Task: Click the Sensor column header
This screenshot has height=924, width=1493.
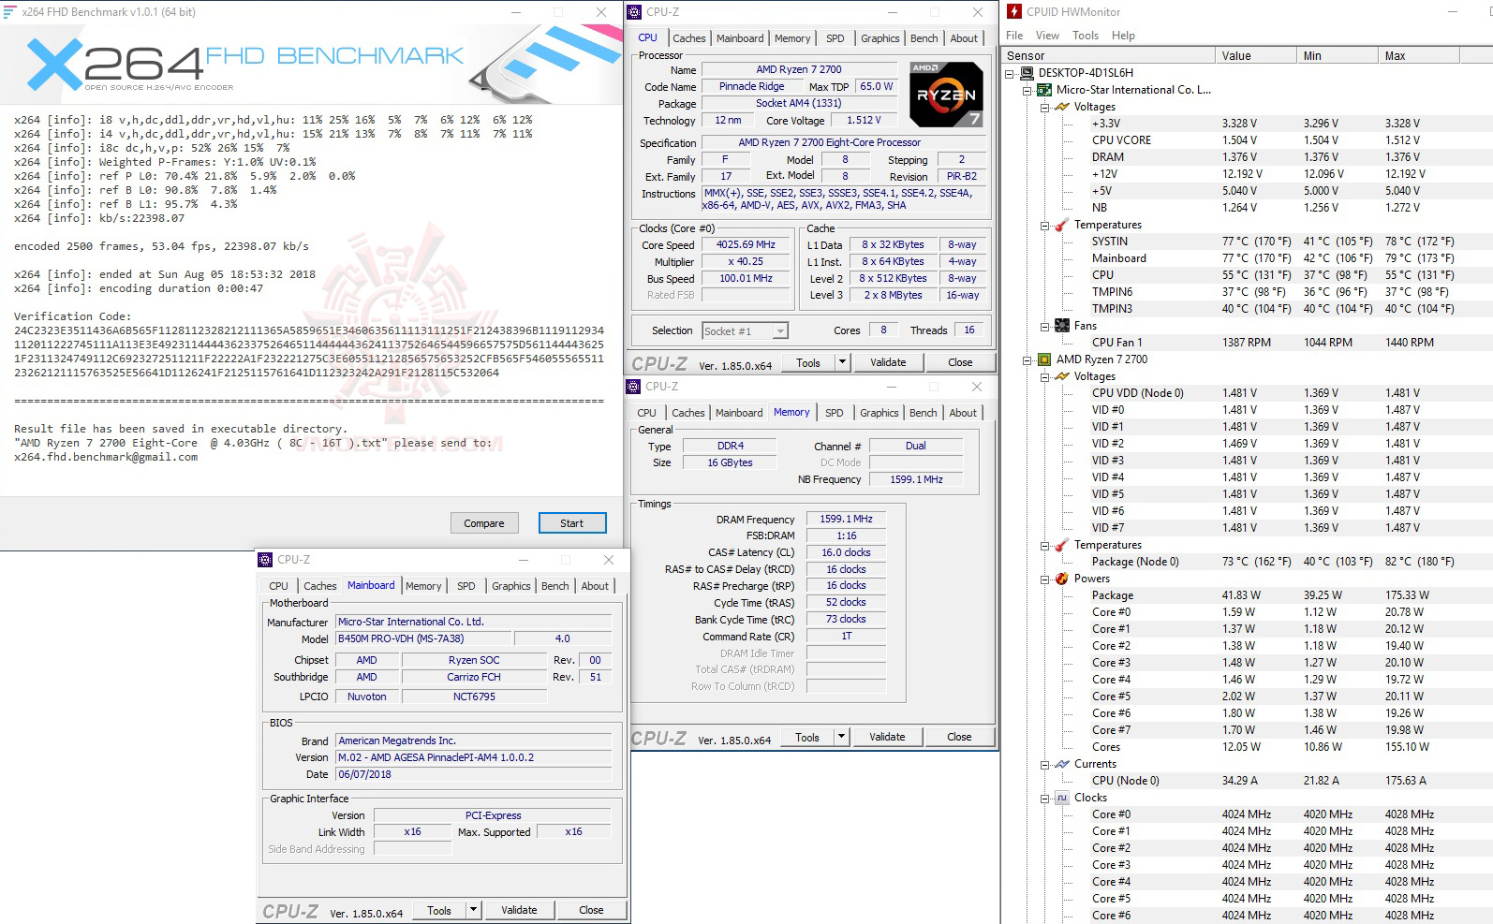Action: tap(1109, 56)
